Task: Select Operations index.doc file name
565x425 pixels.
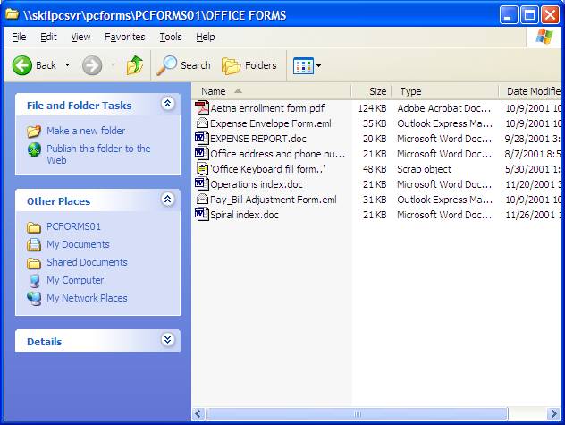Action: click(x=257, y=184)
